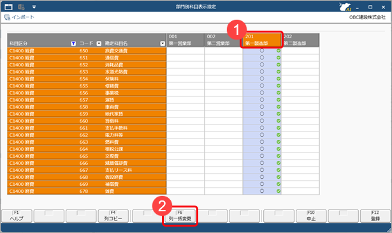Click the F4 列コピー button
Image resolution: width=392 pixels, height=233 pixels.
click(113, 216)
